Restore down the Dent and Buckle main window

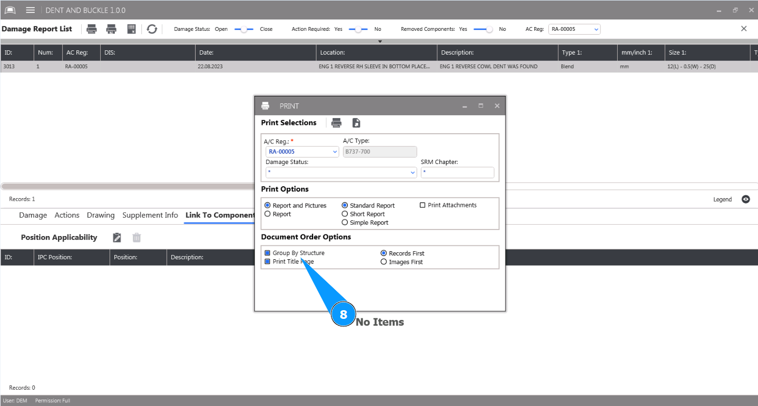pyautogui.click(x=735, y=10)
